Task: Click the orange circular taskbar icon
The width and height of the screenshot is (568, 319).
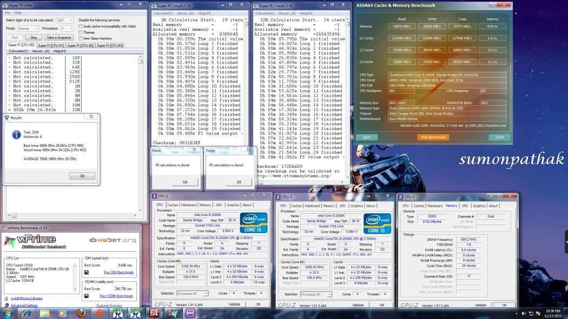Action: [99, 313]
